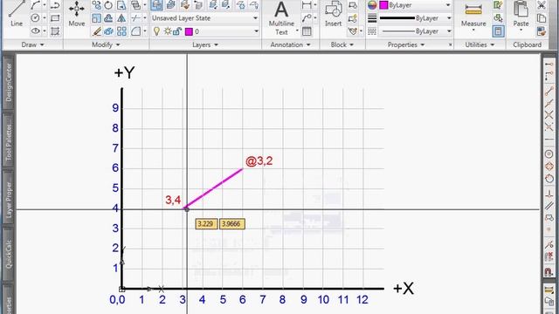559x314 pixels.
Task: Expand the Draw panel
Action: (x=33, y=44)
